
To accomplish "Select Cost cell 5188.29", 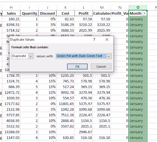I will (x=65, y=25).
